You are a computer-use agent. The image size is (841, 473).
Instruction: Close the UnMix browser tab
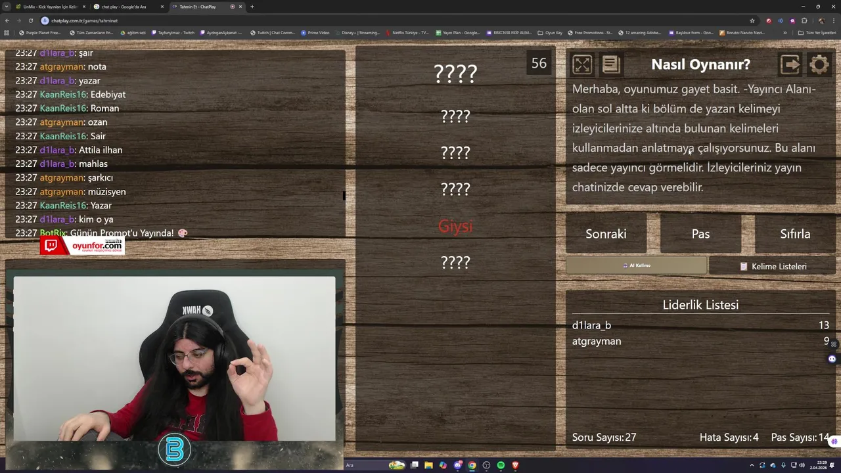pos(83,7)
